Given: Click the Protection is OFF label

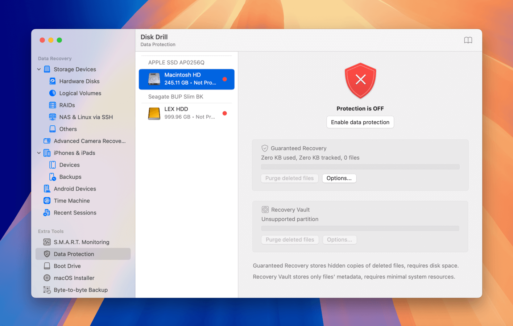Looking at the screenshot, I should click(x=360, y=109).
